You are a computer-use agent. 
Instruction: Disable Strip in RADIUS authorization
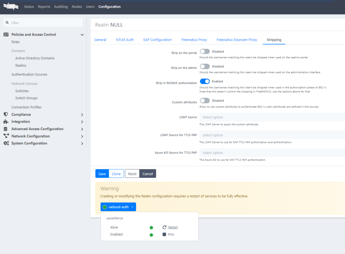coord(205,81)
